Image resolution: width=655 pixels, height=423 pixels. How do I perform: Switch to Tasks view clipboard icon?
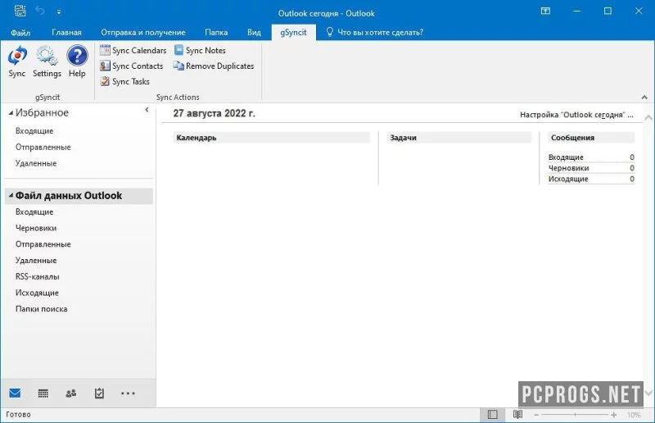point(99,393)
